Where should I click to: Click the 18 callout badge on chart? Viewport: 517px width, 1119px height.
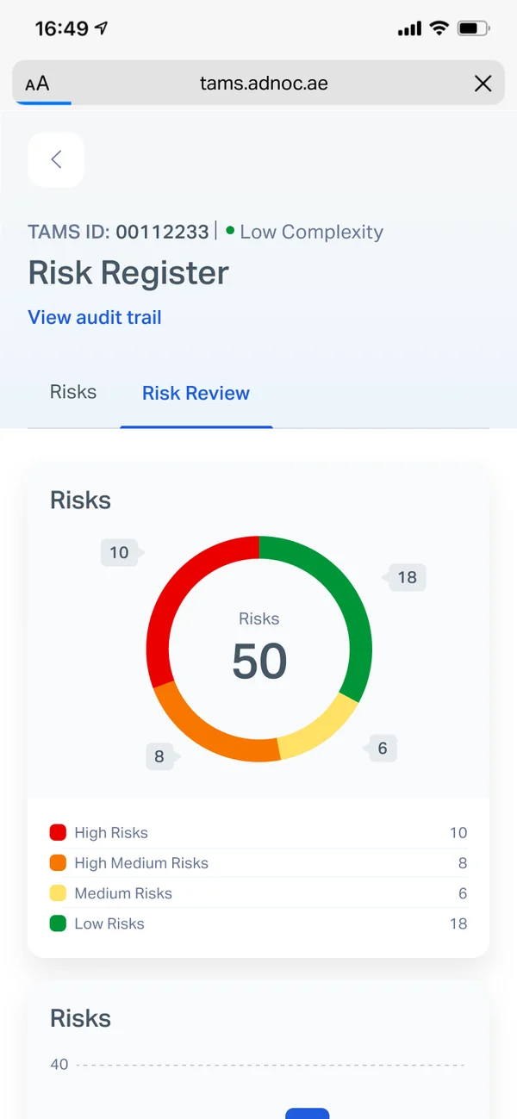(405, 577)
